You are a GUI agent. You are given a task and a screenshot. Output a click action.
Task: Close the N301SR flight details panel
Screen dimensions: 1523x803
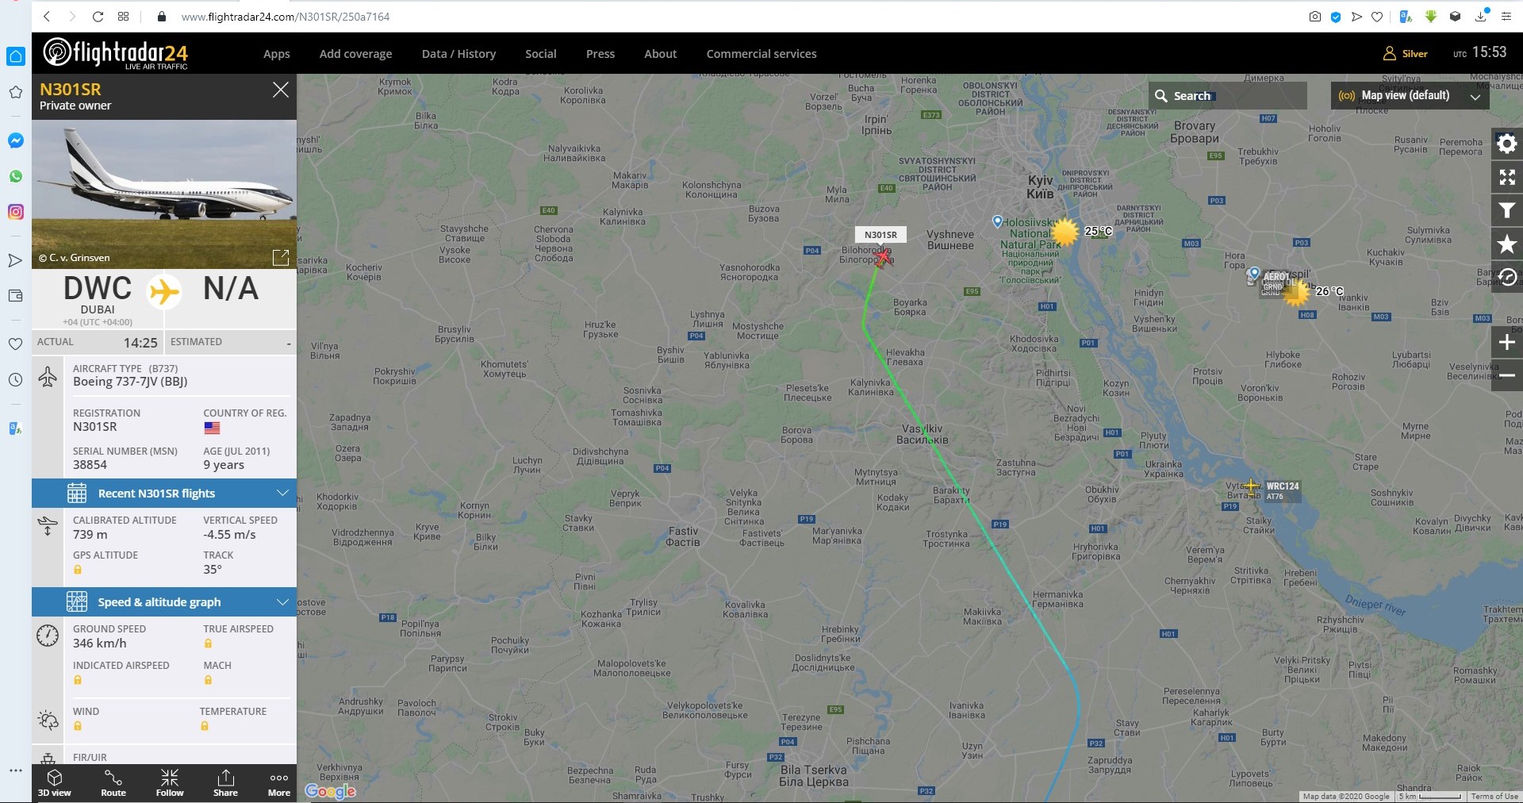(281, 90)
